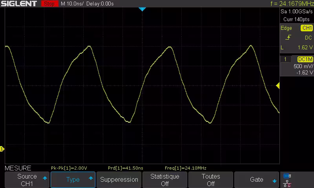Click the blue trigger position marker at top
The width and height of the screenshot is (314, 188).
point(142,9)
